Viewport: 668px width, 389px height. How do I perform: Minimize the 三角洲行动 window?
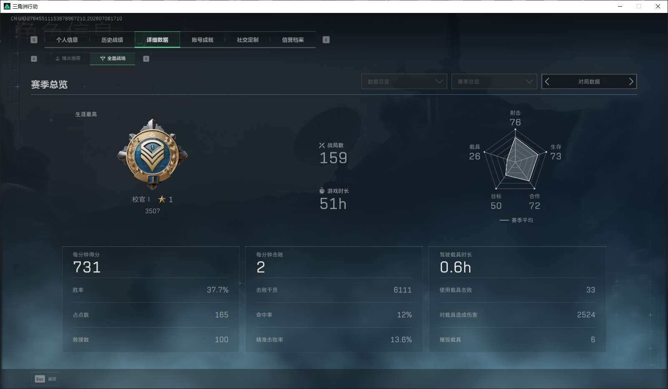[x=620, y=6]
